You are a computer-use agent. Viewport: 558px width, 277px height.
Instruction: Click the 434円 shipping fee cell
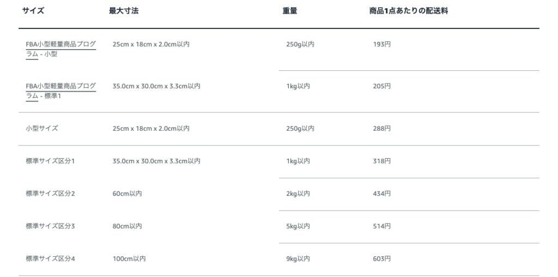(x=381, y=194)
